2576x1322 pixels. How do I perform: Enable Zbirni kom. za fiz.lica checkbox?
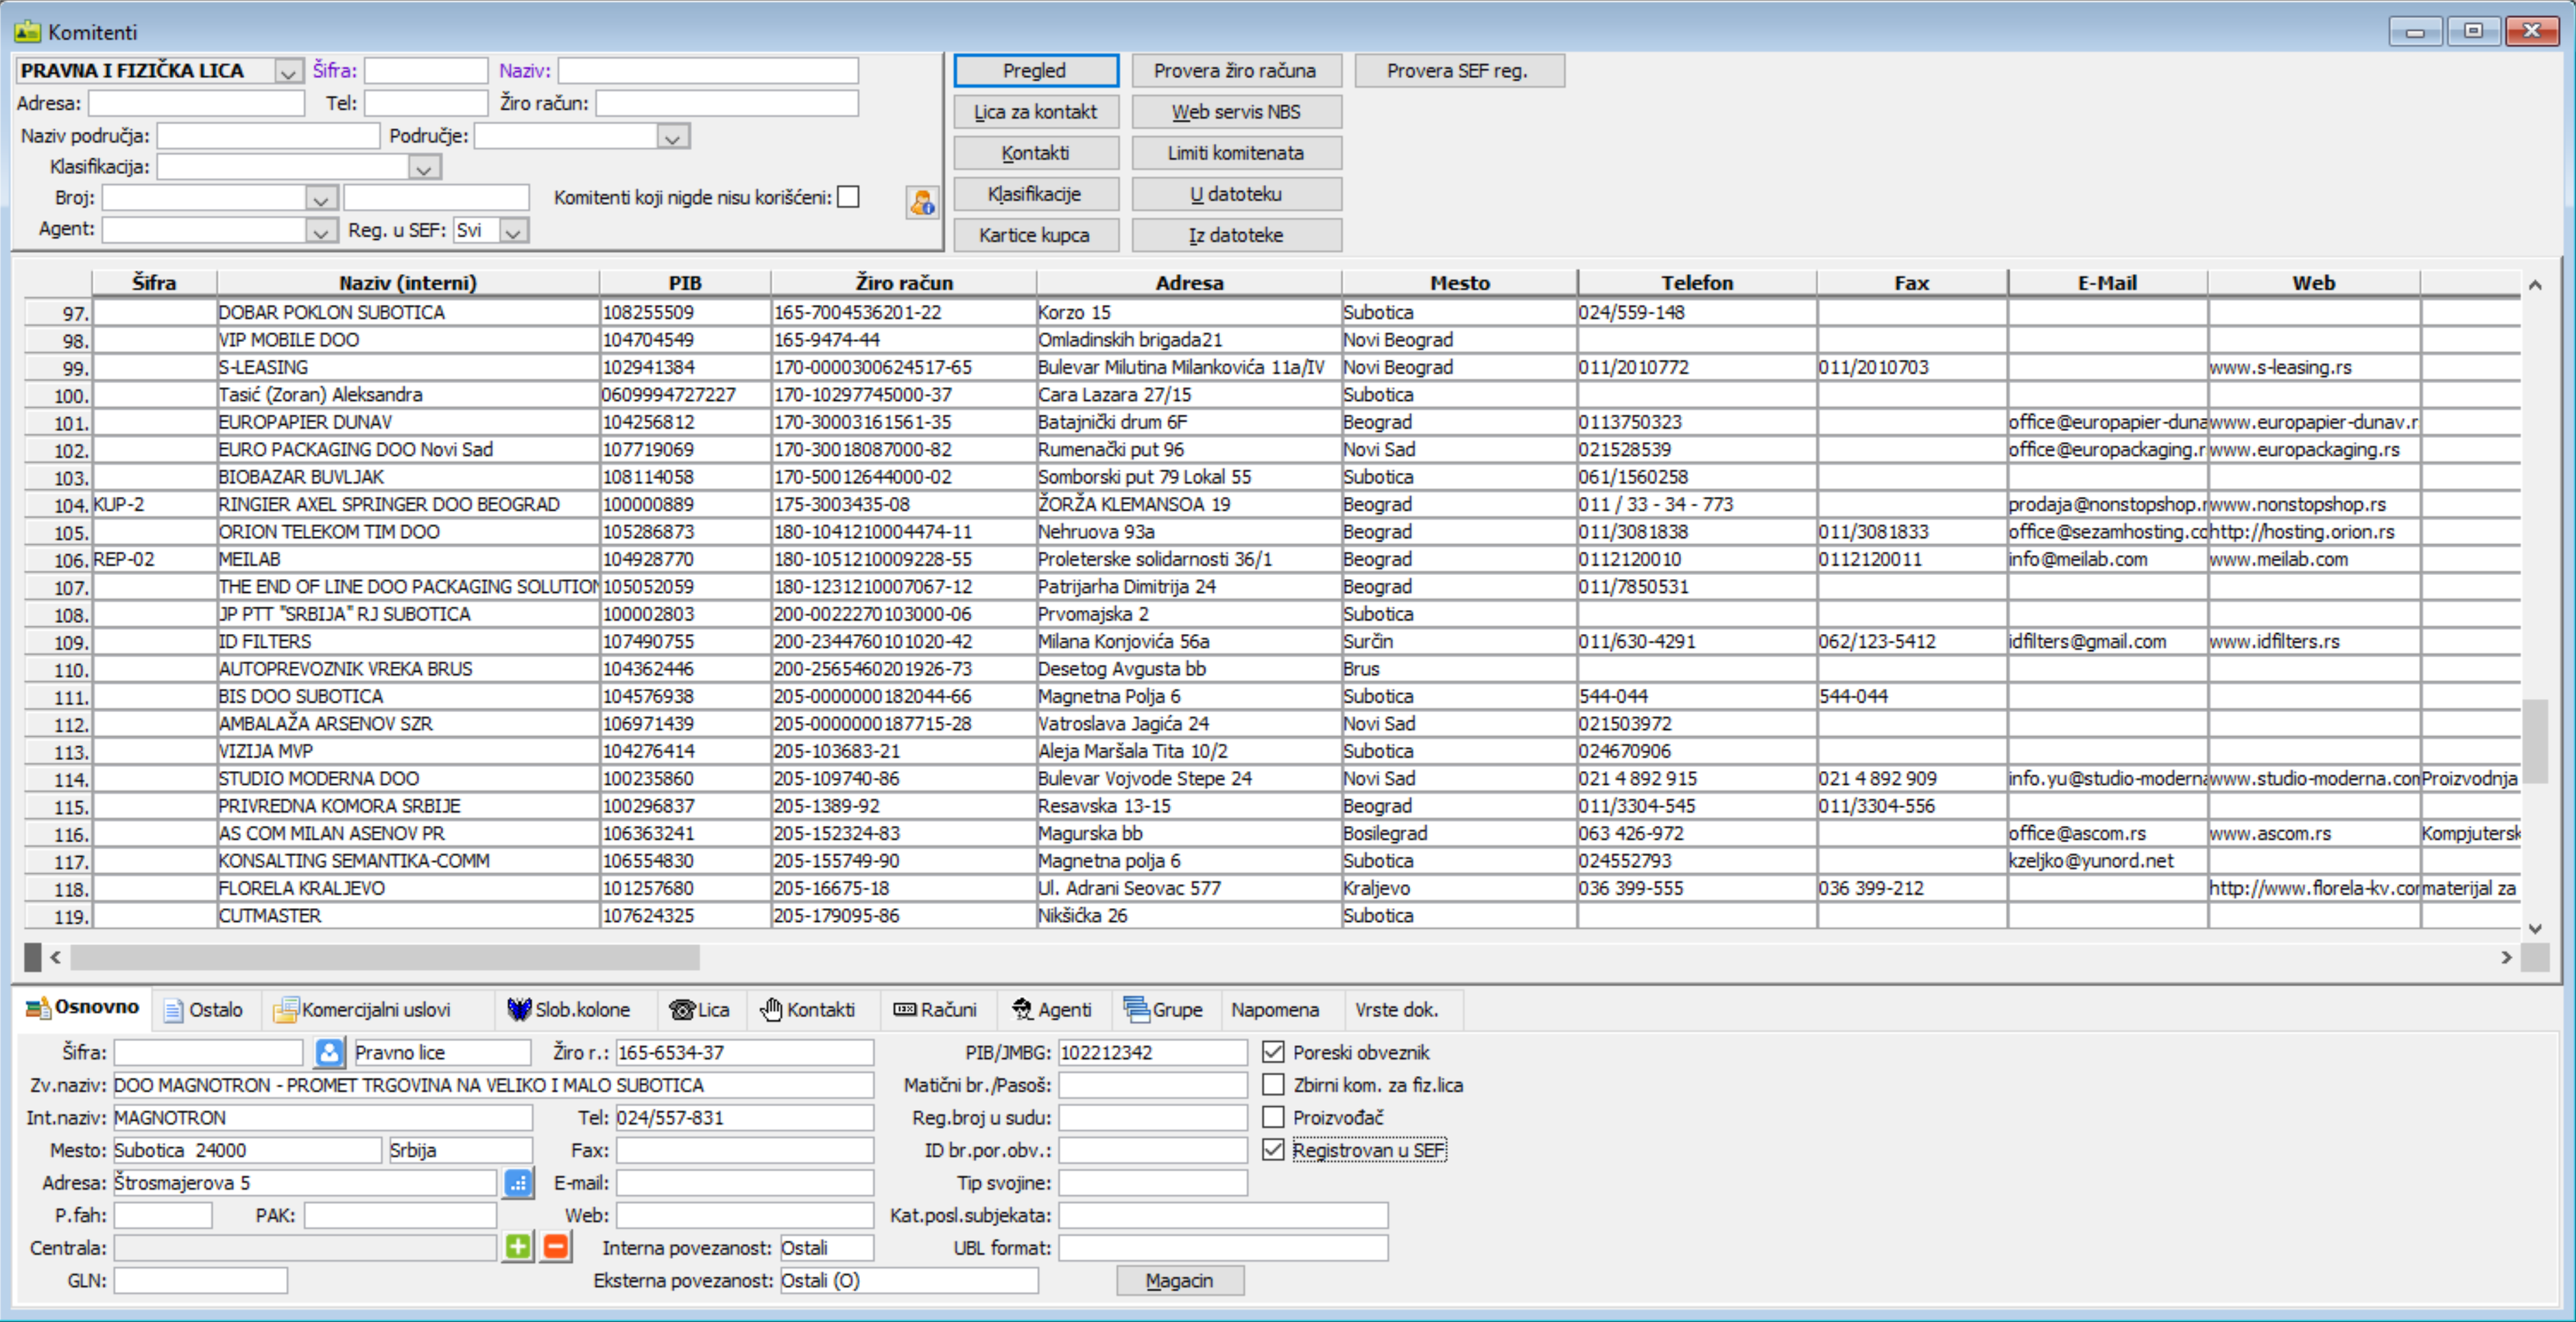(1273, 1085)
